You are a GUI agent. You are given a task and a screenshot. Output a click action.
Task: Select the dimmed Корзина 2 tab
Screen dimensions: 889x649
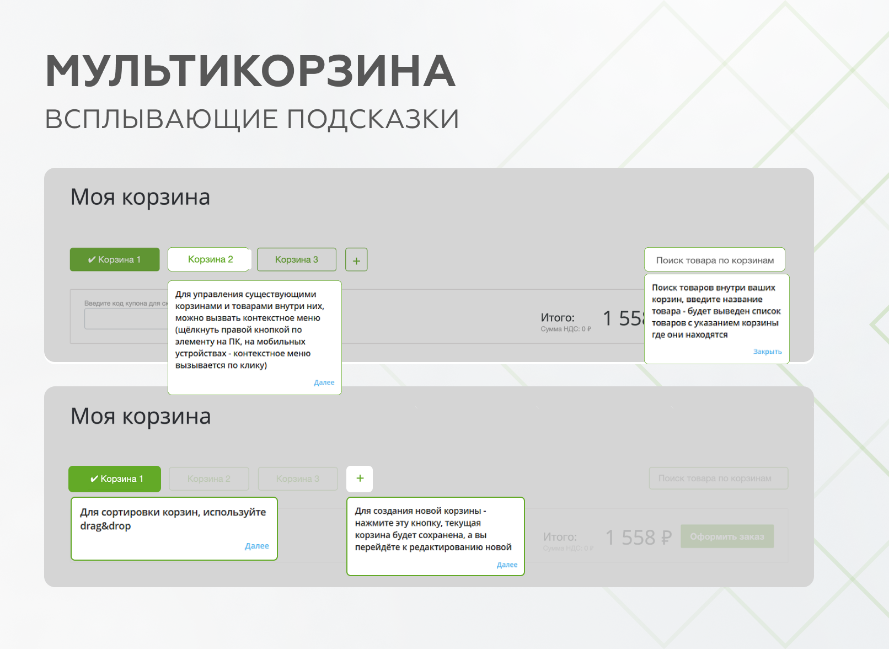[208, 479]
